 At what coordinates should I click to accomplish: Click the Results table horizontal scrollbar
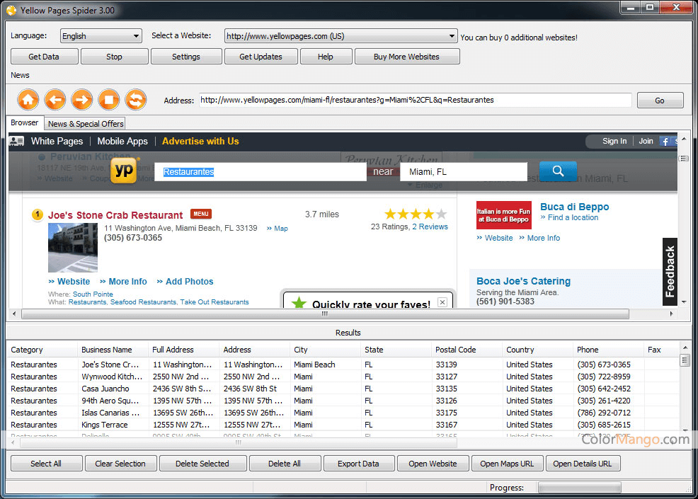point(239,443)
